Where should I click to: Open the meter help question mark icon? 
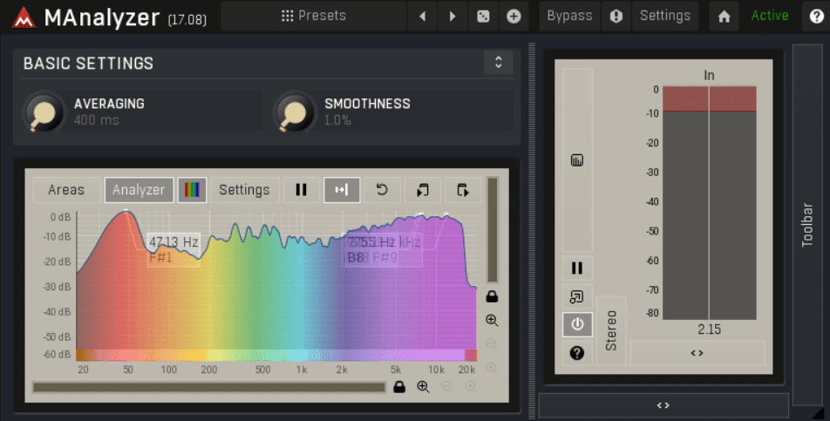point(577,353)
